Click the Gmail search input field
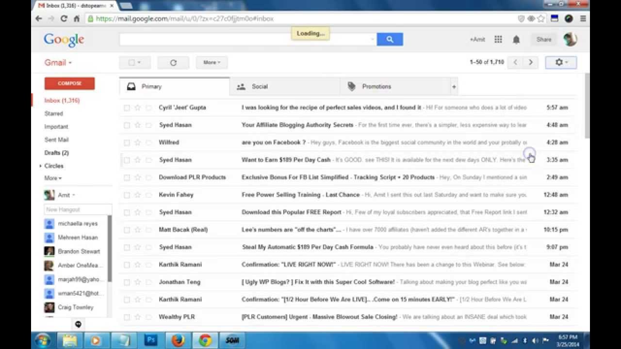621x349 pixels. (x=245, y=40)
